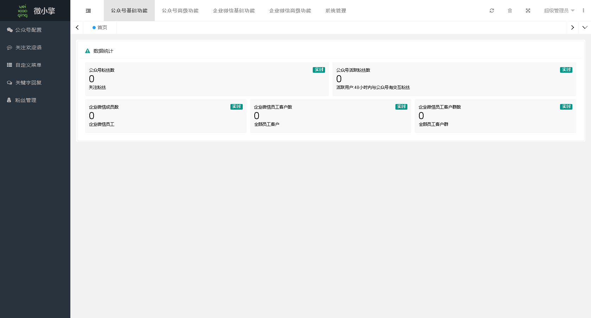
Task: Click the 企业微信员工客户数 card title
Action: (x=273, y=107)
